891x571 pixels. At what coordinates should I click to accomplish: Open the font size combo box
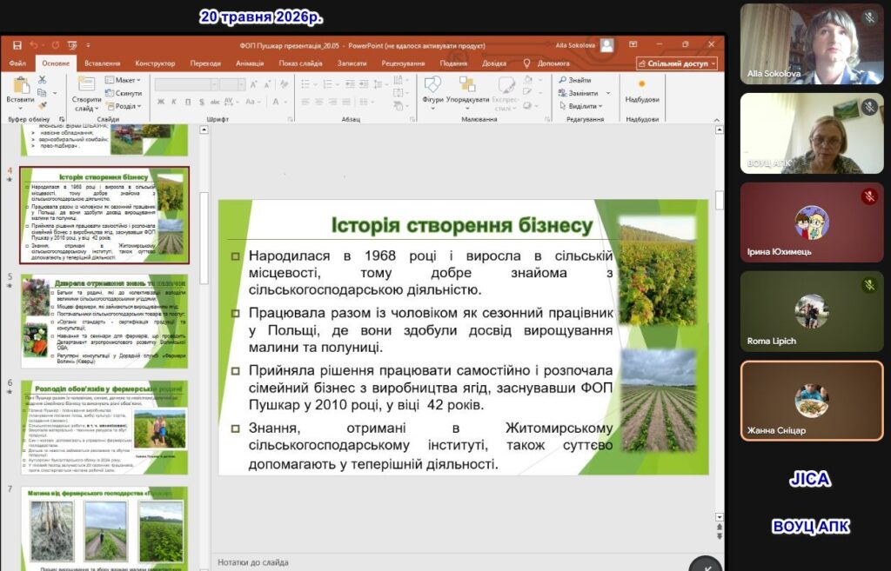pyautogui.click(x=232, y=84)
